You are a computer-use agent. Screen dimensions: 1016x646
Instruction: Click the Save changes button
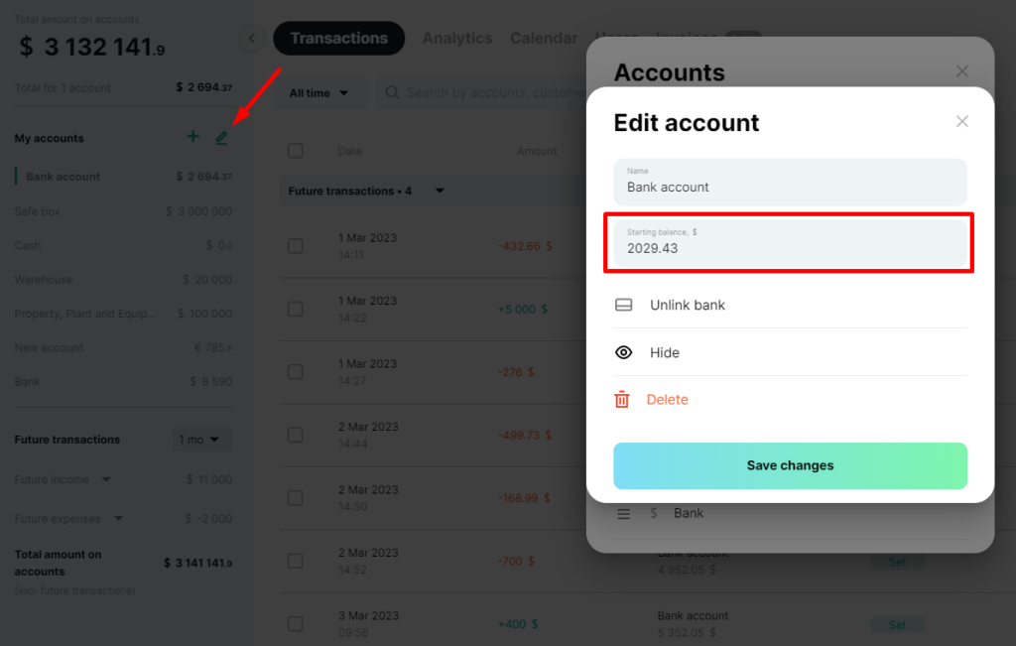(x=790, y=465)
